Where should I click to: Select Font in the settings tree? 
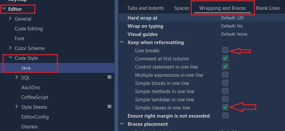point(20,39)
